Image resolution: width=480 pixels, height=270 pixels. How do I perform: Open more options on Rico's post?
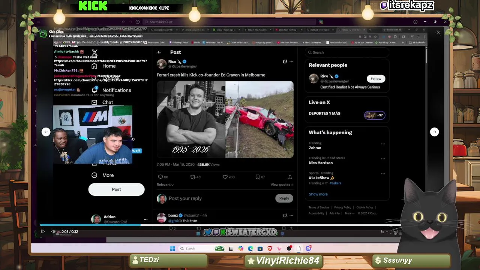[291, 61]
